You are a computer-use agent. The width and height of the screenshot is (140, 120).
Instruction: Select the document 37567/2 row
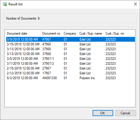(x=71, y=64)
